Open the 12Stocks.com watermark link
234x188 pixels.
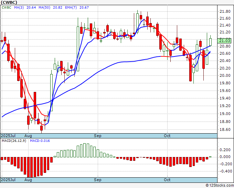pos(220,185)
